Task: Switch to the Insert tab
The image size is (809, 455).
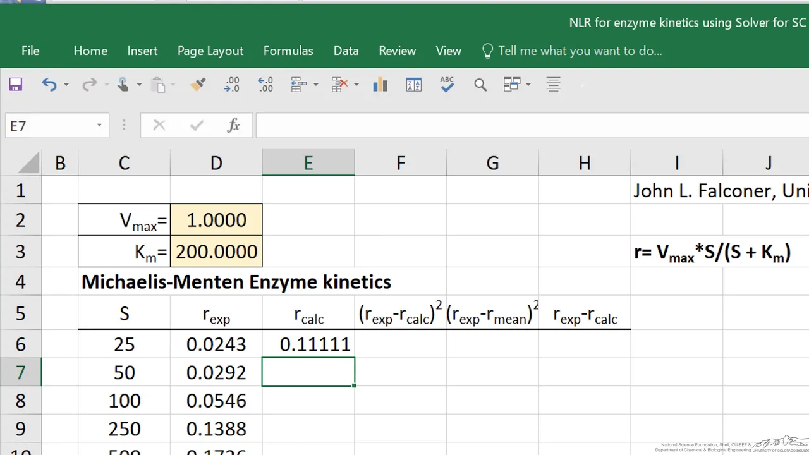Action: [x=142, y=51]
